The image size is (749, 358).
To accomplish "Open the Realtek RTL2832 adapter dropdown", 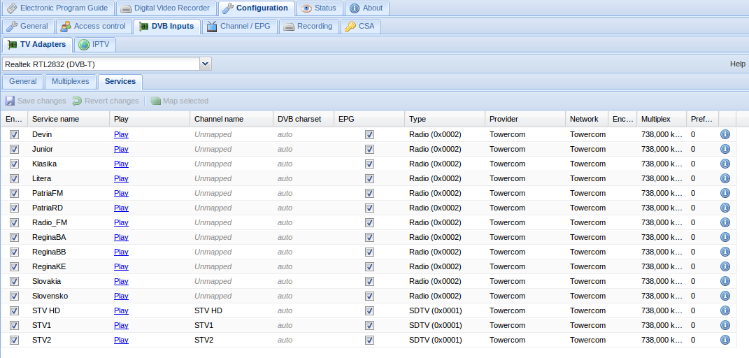I will [x=205, y=64].
